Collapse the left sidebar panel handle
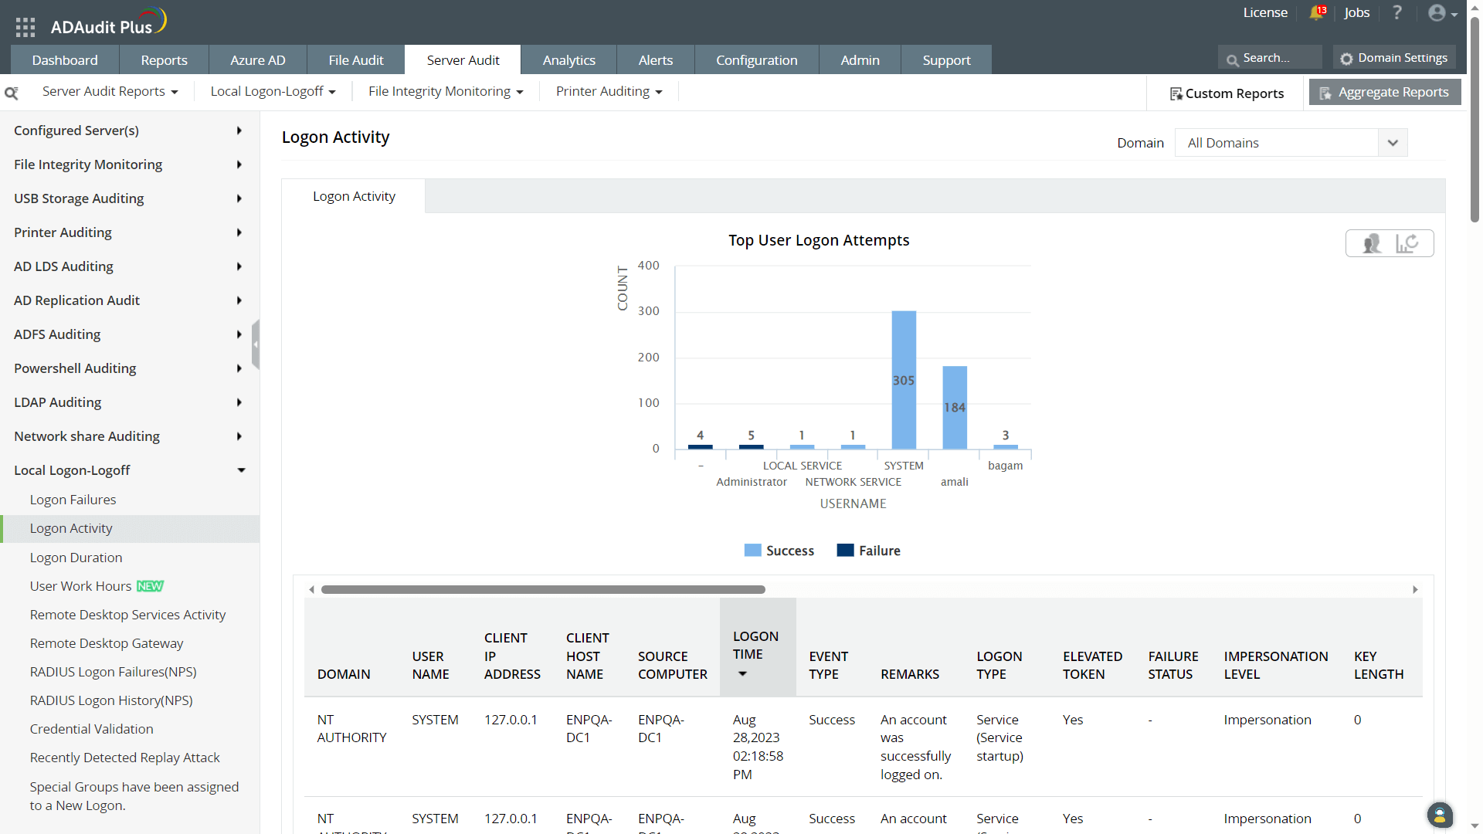Image resolution: width=1483 pixels, height=834 pixels. point(256,344)
